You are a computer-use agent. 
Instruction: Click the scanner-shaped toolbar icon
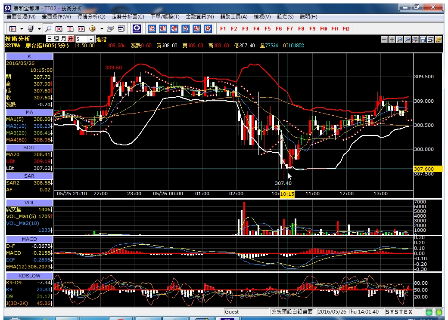click(x=110, y=29)
